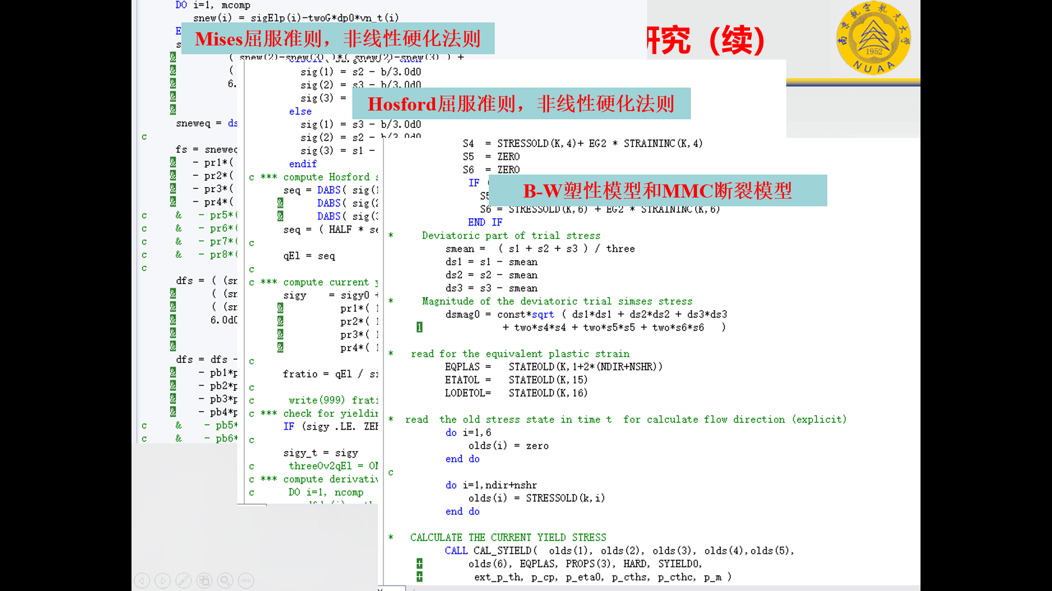
Task: Click comment 'CALCULATE THE CURRENT YIELD STRESS'
Action: (x=508, y=538)
